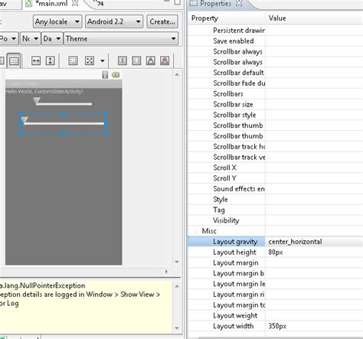Click the dominate weight icon
The width and height of the screenshot is (363, 339).
pos(136,60)
